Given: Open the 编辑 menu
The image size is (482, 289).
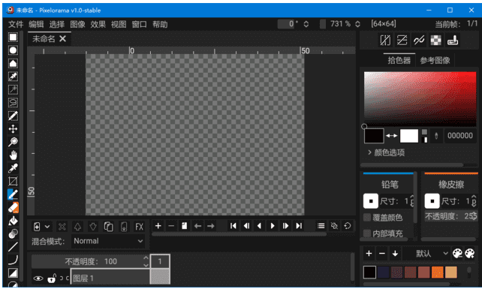Looking at the screenshot, I should 36,24.
